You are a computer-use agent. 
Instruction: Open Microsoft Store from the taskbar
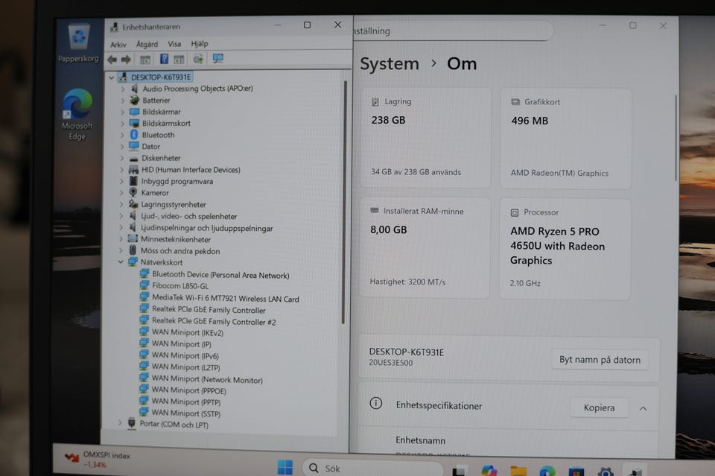pos(576,471)
